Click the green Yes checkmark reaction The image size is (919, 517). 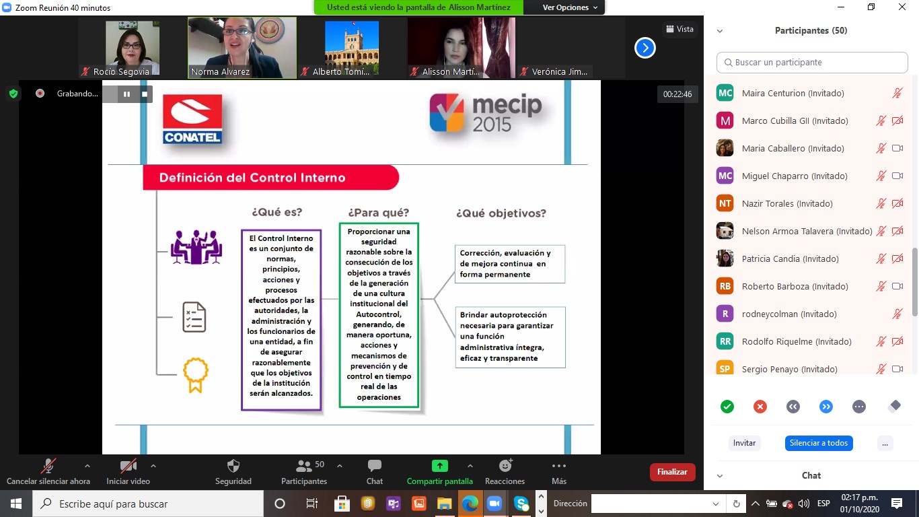727,407
